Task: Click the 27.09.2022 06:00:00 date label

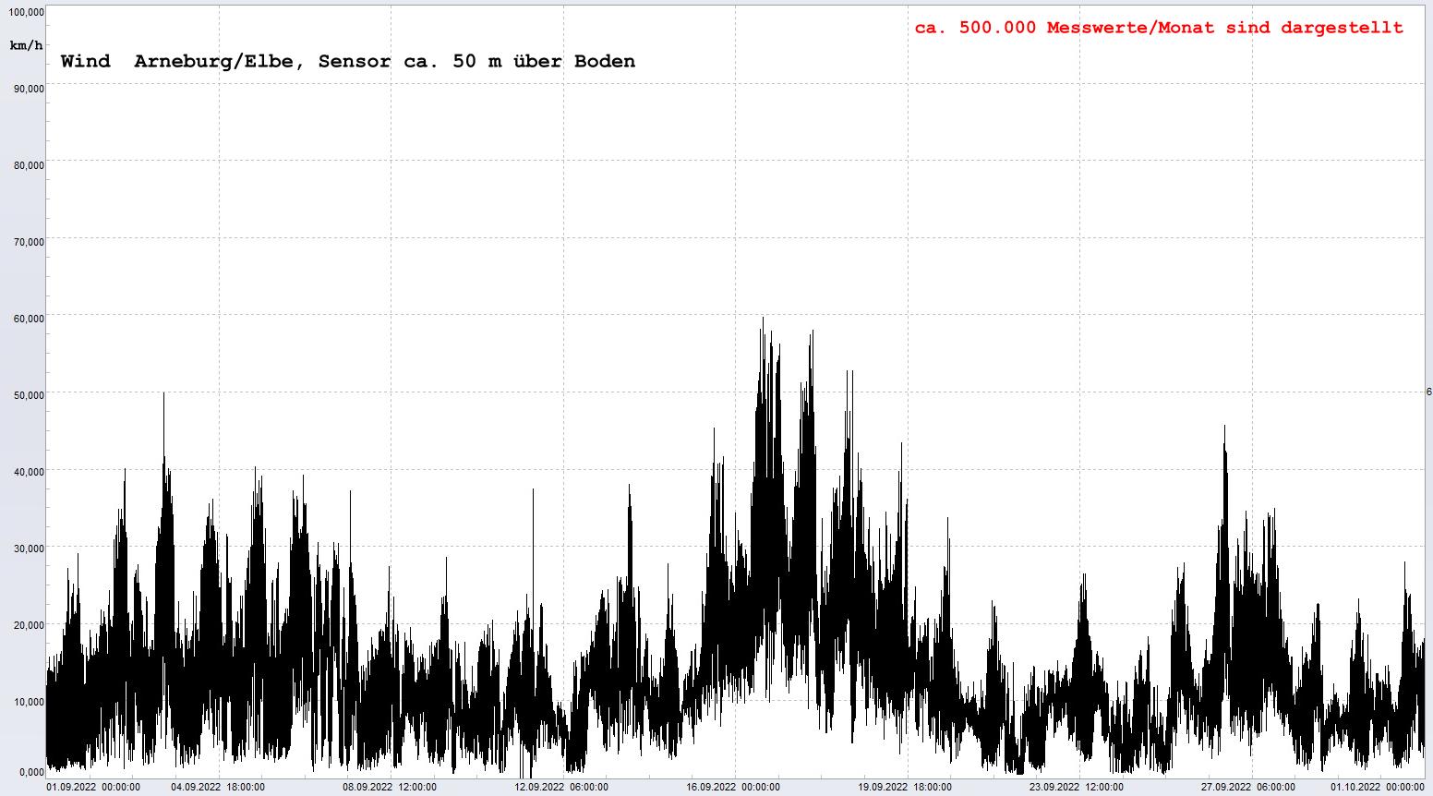Action: tap(1247, 788)
